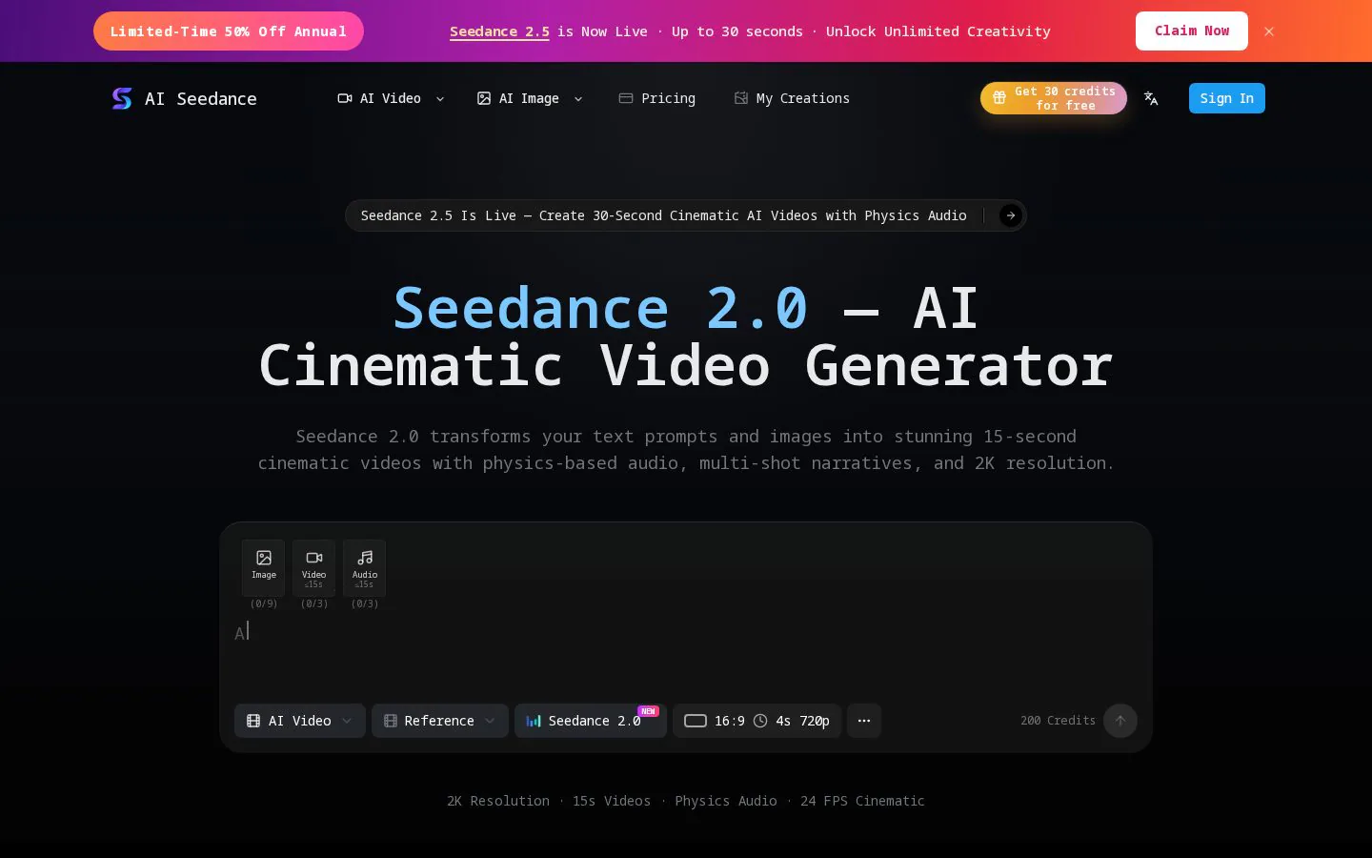1372x858 pixels.
Task: Expand the AI Video nav menu
Action: [x=391, y=98]
